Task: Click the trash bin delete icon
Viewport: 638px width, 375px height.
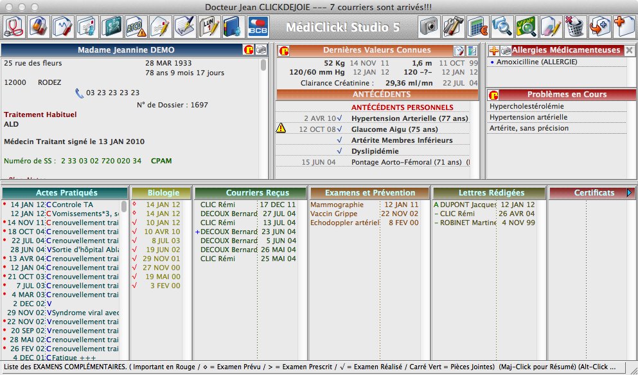Action: point(576,27)
